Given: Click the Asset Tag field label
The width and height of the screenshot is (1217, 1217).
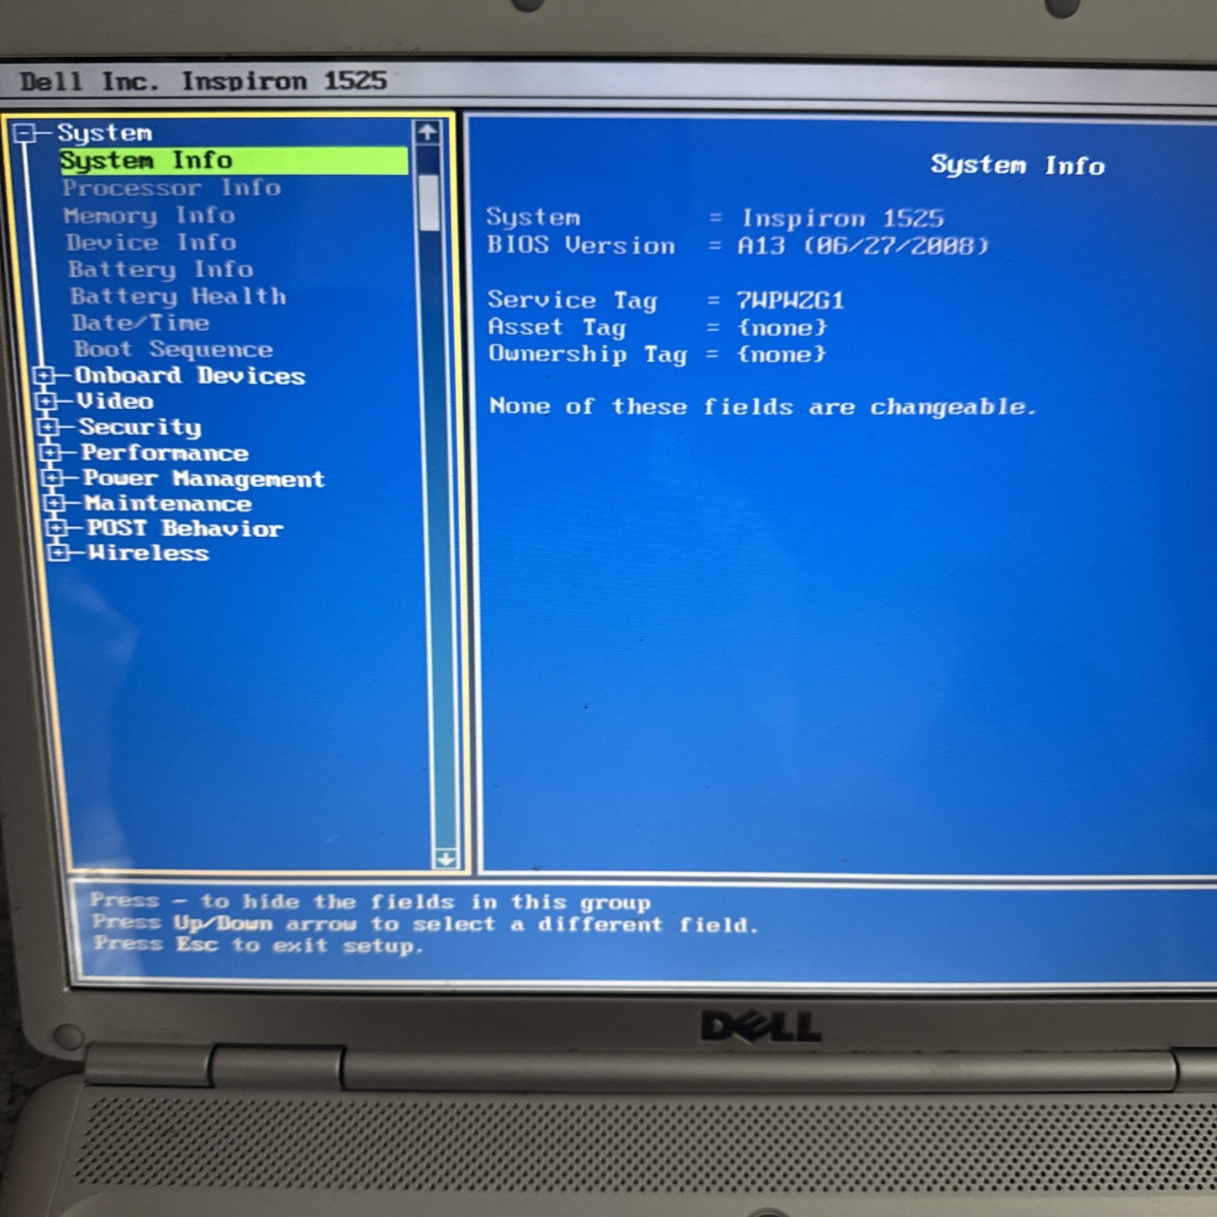Looking at the screenshot, I should click(x=557, y=328).
